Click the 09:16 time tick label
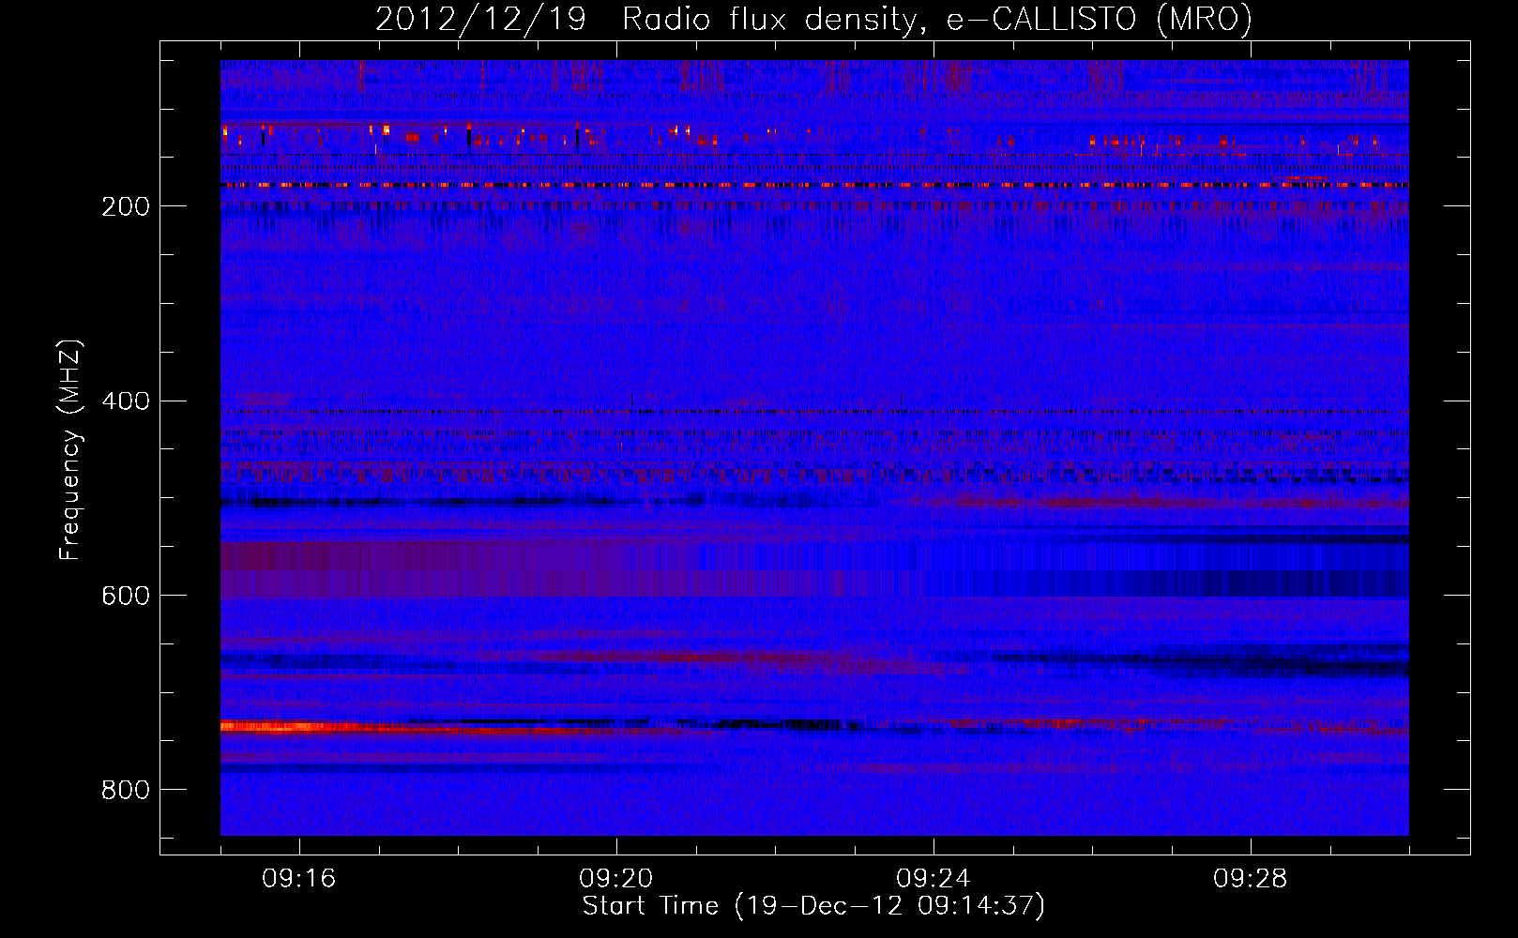This screenshot has height=938, width=1518. click(299, 879)
